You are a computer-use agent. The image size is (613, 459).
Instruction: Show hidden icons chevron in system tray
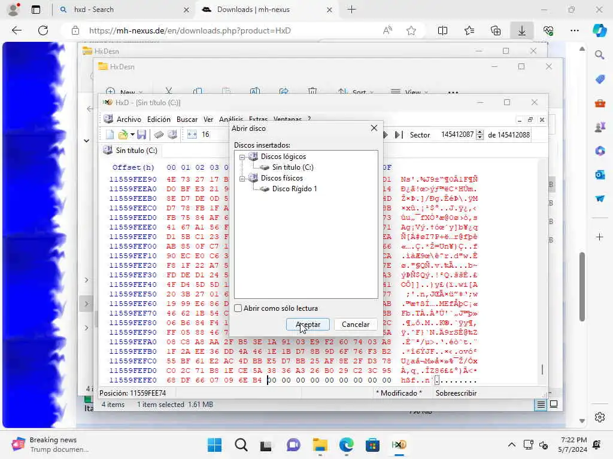(511, 445)
